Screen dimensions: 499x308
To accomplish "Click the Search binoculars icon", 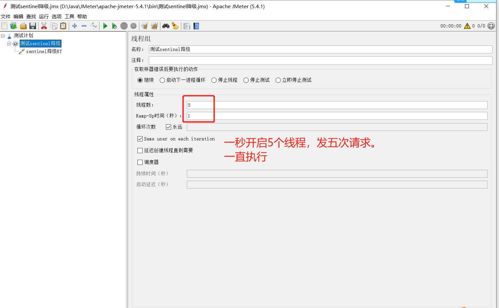I will 166,26.
